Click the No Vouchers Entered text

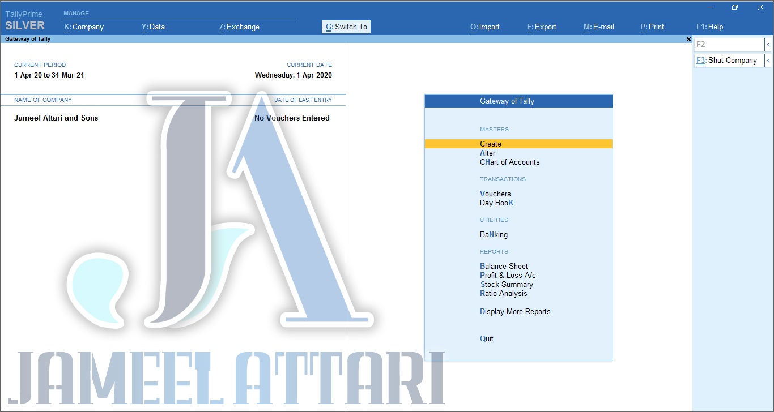click(x=292, y=118)
